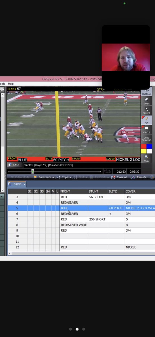Activate the Circle drawing tool

point(146,130)
